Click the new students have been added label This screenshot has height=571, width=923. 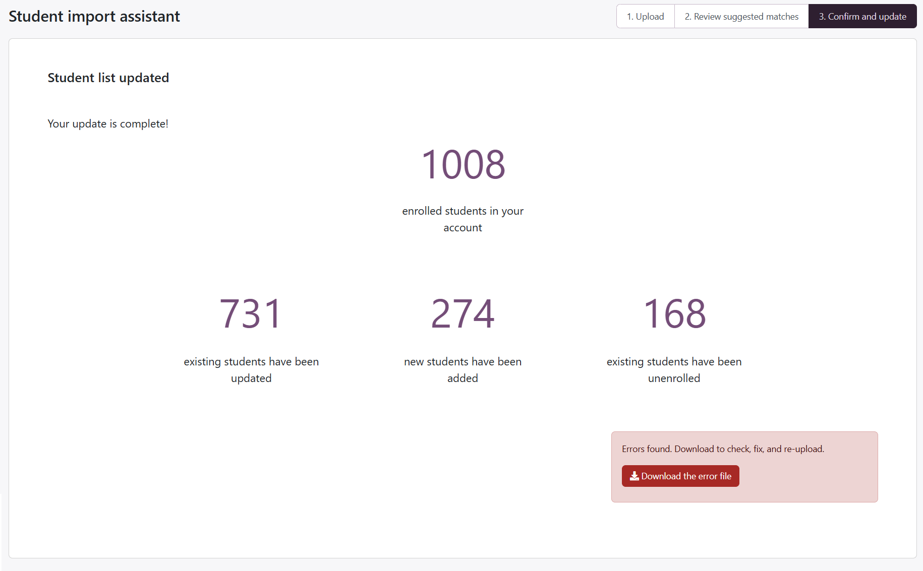[x=463, y=370]
